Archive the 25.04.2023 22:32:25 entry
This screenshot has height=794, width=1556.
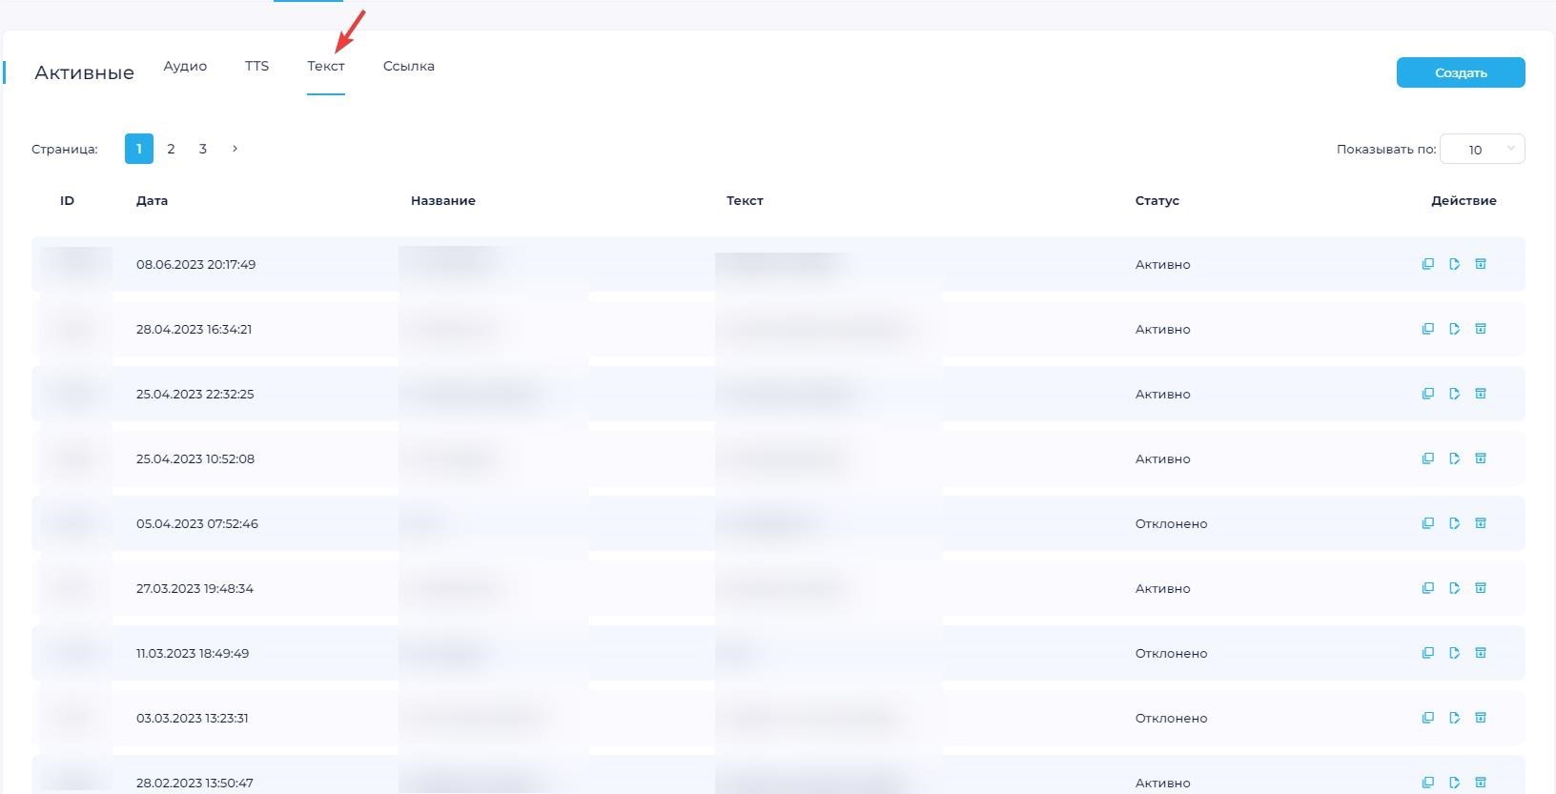(1481, 394)
